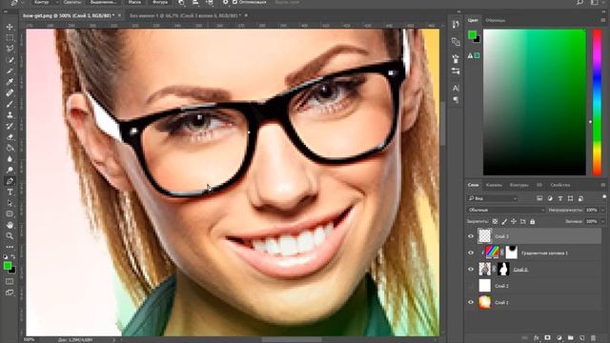The image size is (610, 343).
Task: Select the Rectangular Marquee tool
Action: pos(10,38)
